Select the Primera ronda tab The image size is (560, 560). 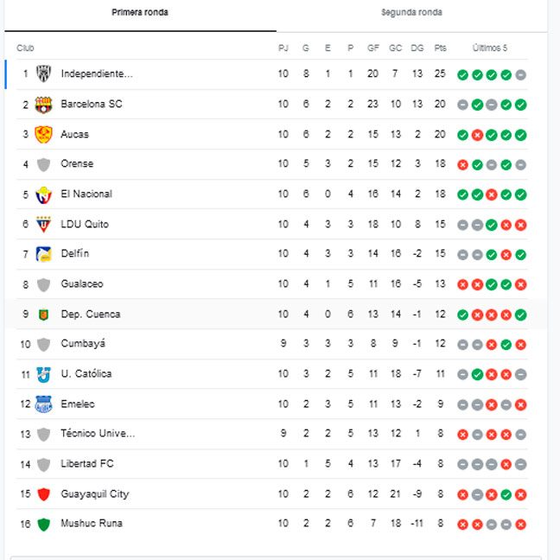(140, 12)
